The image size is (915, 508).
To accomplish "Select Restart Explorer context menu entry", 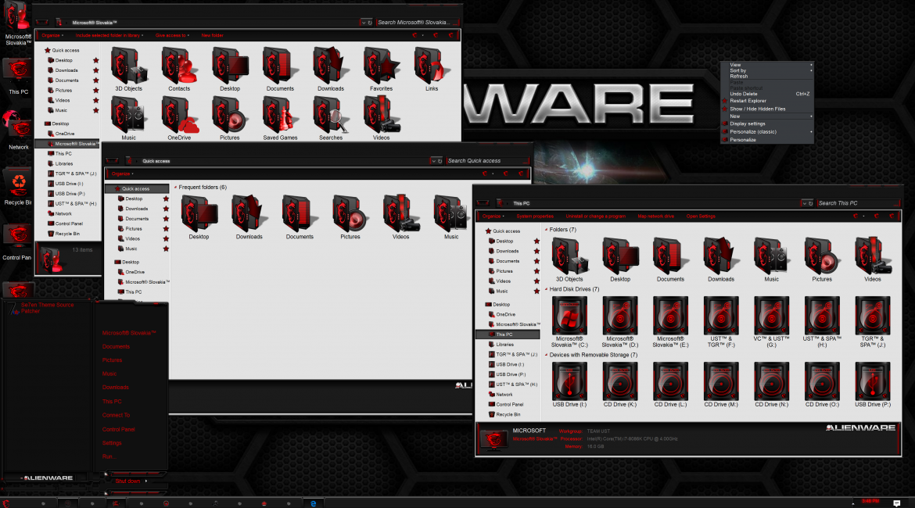I will click(748, 101).
